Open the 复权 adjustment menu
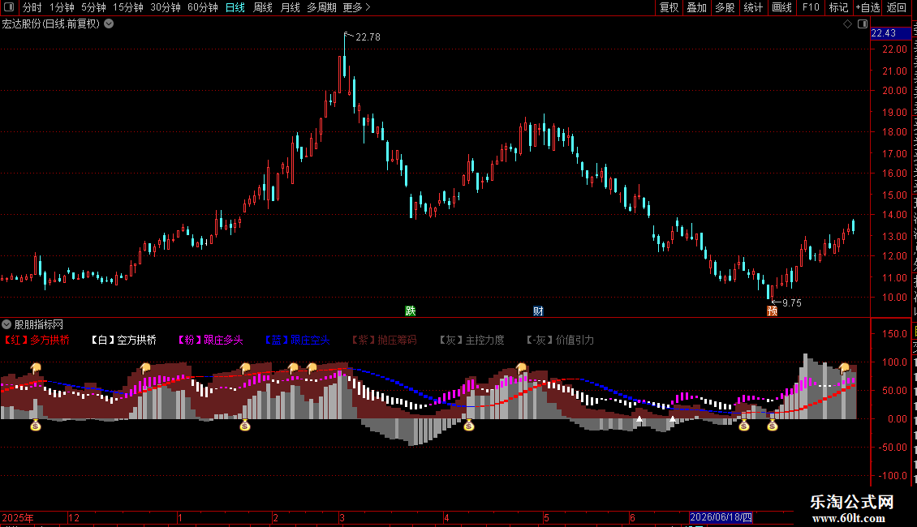The image size is (917, 527). (x=669, y=7)
